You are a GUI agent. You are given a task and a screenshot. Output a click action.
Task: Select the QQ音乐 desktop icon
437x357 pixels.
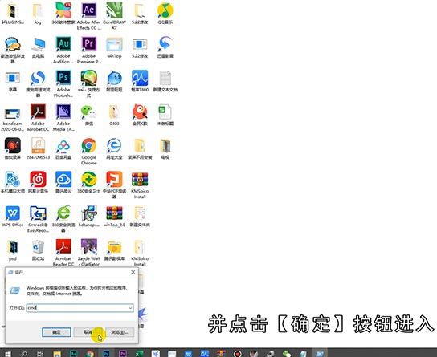click(165, 14)
